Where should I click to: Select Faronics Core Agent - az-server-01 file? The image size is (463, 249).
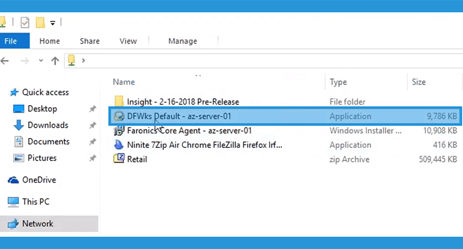tap(189, 131)
